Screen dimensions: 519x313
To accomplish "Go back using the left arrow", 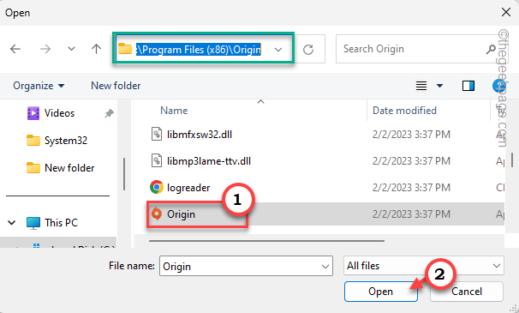I will pyautogui.click(x=15, y=49).
